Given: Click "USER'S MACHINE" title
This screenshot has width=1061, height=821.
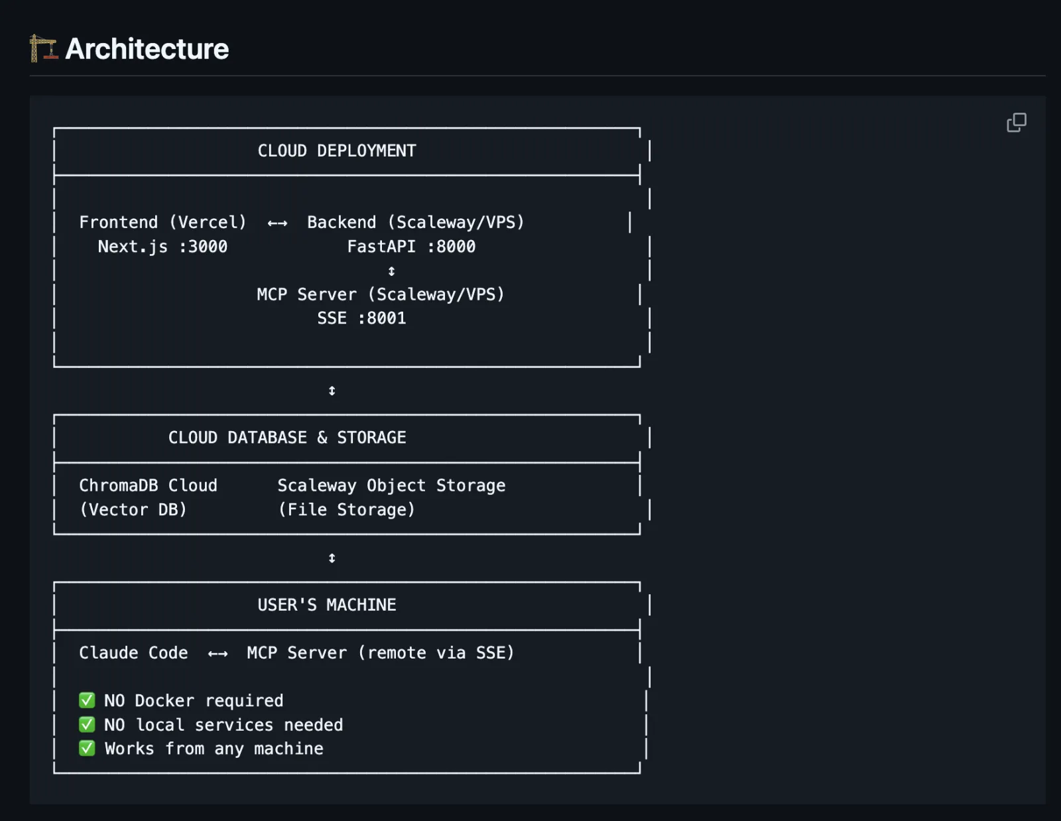Looking at the screenshot, I should (327, 605).
